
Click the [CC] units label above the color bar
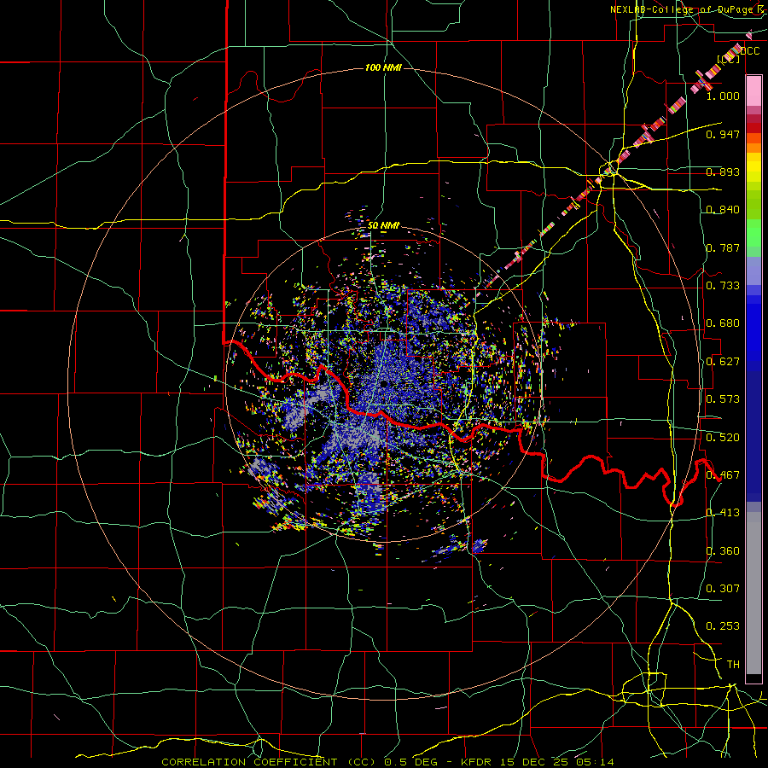(x=729, y=59)
